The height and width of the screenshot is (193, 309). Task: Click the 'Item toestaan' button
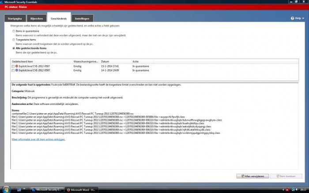click(x=286, y=176)
